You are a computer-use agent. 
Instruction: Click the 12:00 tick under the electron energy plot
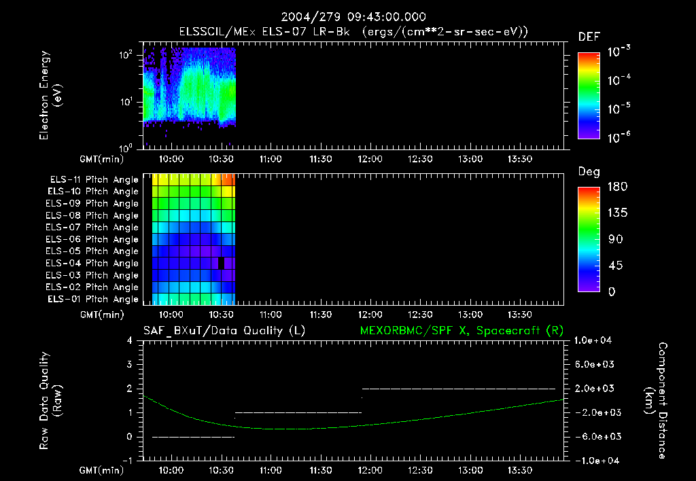370,159
